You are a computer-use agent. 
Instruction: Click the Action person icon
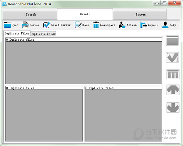tap(122, 25)
